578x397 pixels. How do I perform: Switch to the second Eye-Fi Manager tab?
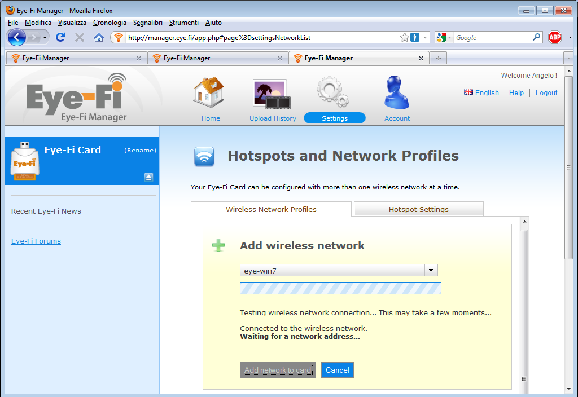pos(217,58)
